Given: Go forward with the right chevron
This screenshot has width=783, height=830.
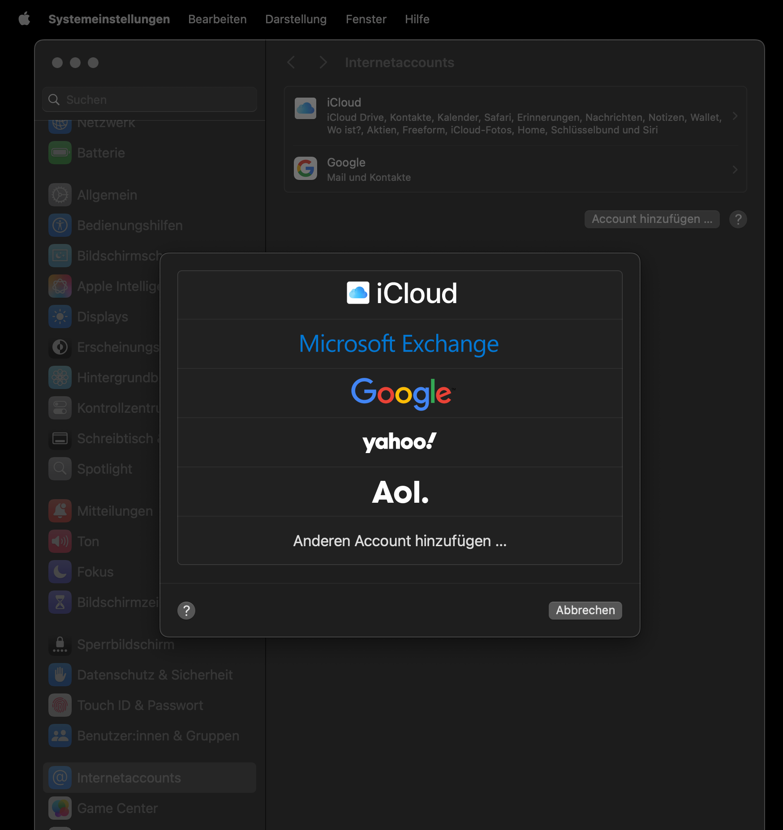Looking at the screenshot, I should tap(323, 62).
